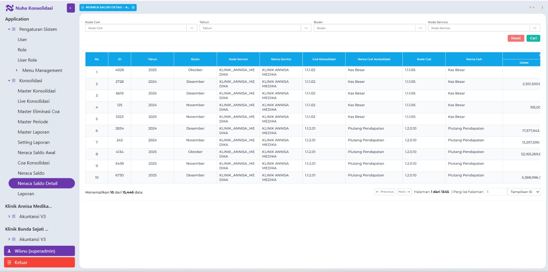Click the user icon on the Wisnu superadmin button

click(9, 251)
